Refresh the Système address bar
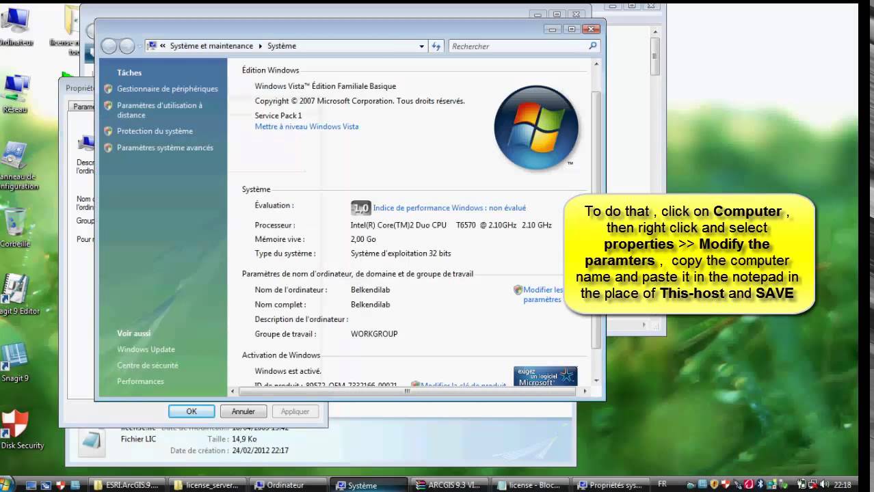 pos(436,46)
